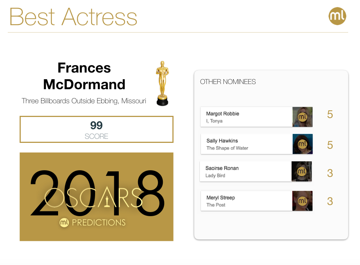Click the small ML icon beside Predictions
Screen dimensions: 360x265
[64, 222]
